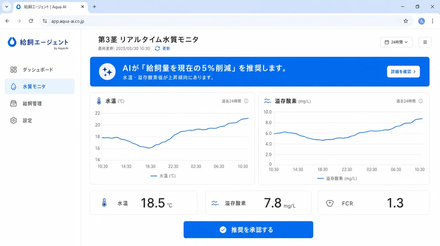Click the water drop icon beside 水質モニタ
The height and width of the screenshot is (246, 440).
pos(13,87)
